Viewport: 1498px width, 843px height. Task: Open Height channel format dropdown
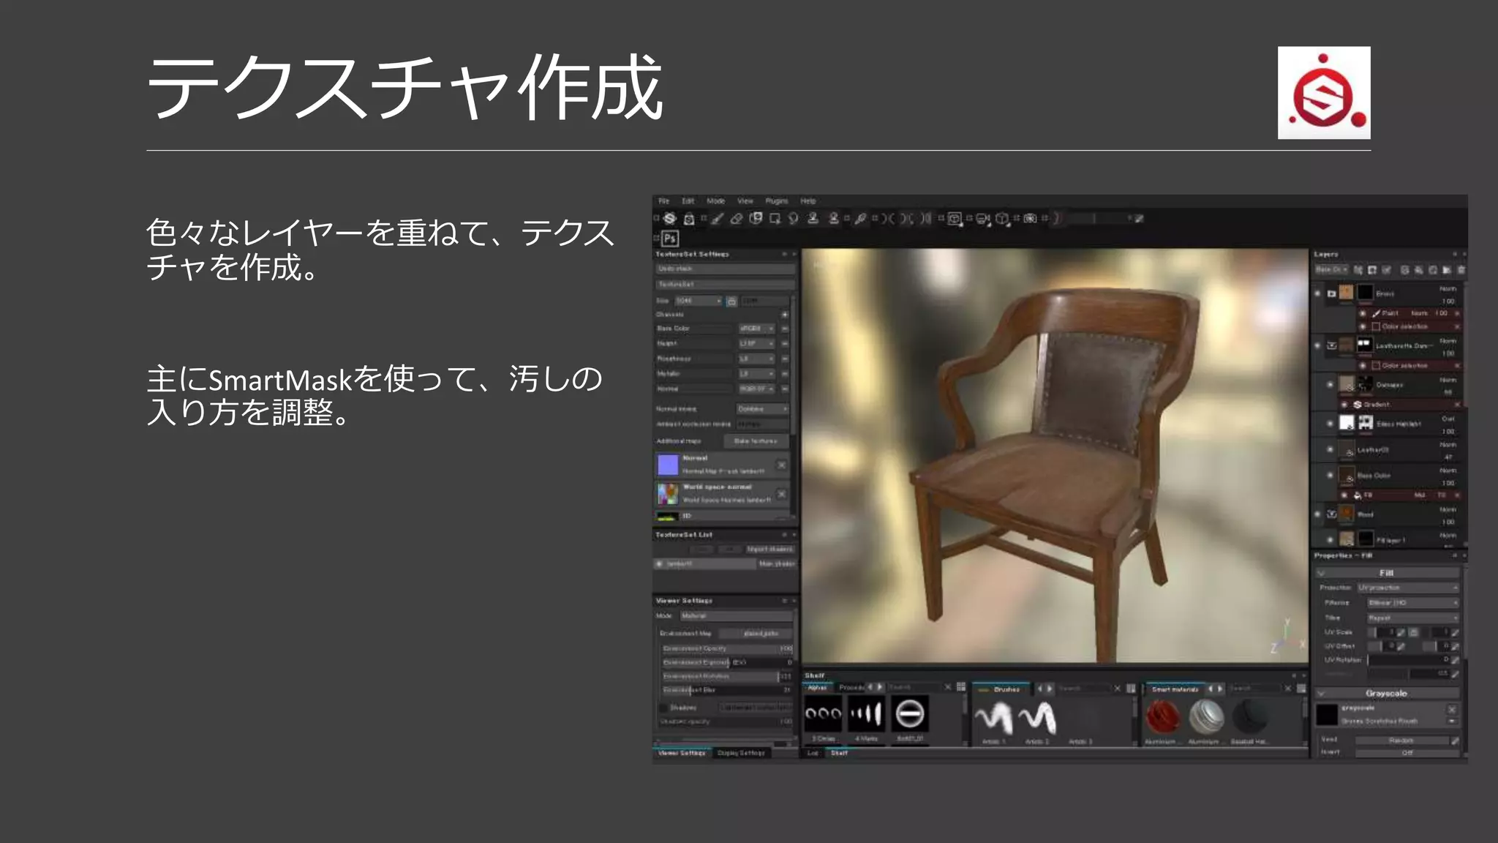756,343
